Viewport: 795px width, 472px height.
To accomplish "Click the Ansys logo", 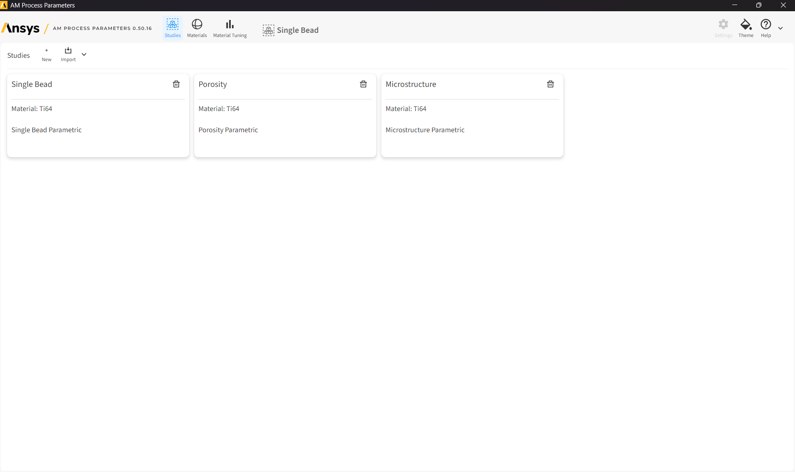I will click(20, 28).
